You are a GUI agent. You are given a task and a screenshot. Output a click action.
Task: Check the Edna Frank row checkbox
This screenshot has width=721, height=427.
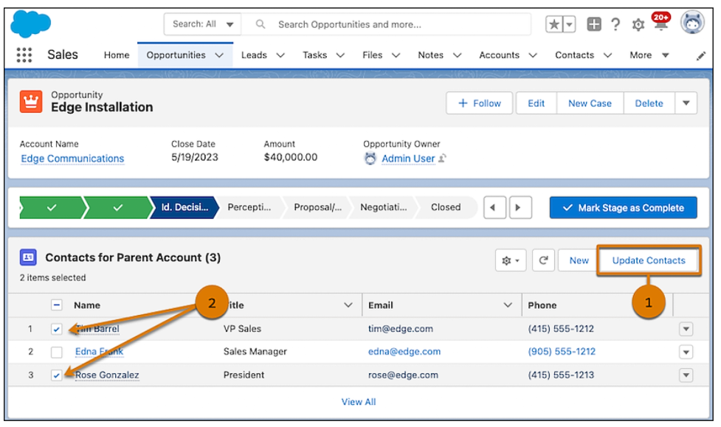(57, 352)
